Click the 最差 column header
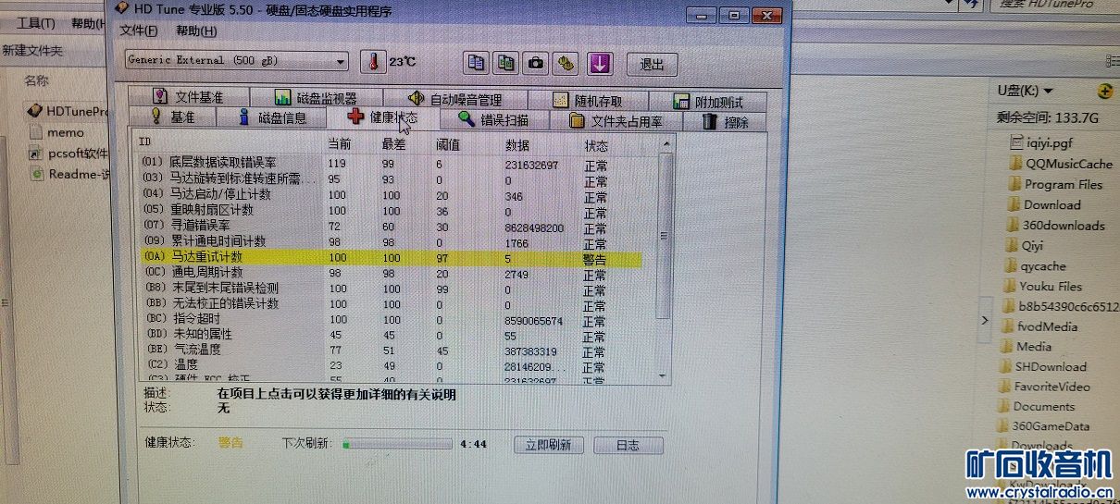The image size is (1120, 504). pyautogui.click(x=393, y=145)
